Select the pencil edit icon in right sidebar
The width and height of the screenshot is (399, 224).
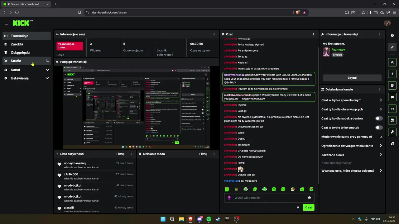[x=392, y=47]
